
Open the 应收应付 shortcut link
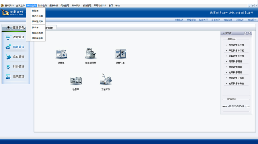click(x=240, y=20)
